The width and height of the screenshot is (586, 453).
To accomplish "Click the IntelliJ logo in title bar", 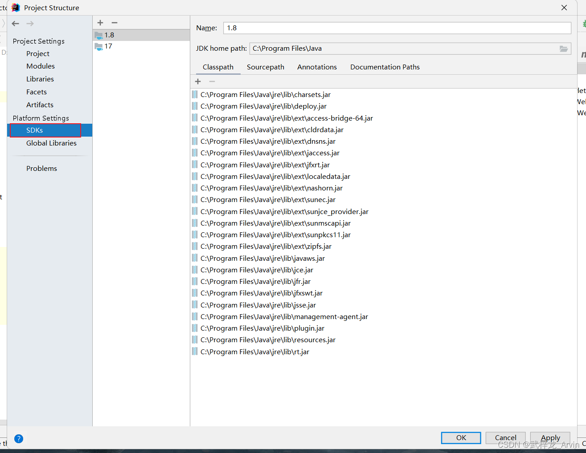I will 16,8.
